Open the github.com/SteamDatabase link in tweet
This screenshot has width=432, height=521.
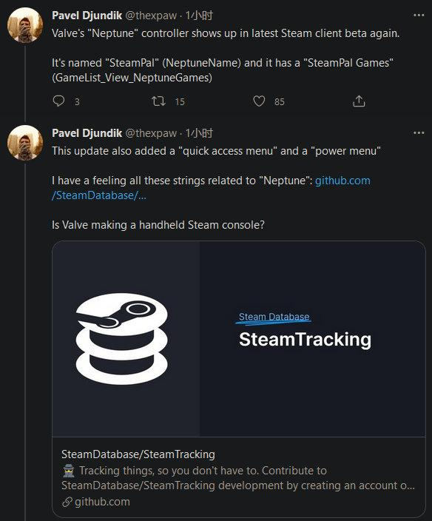(x=211, y=188)
